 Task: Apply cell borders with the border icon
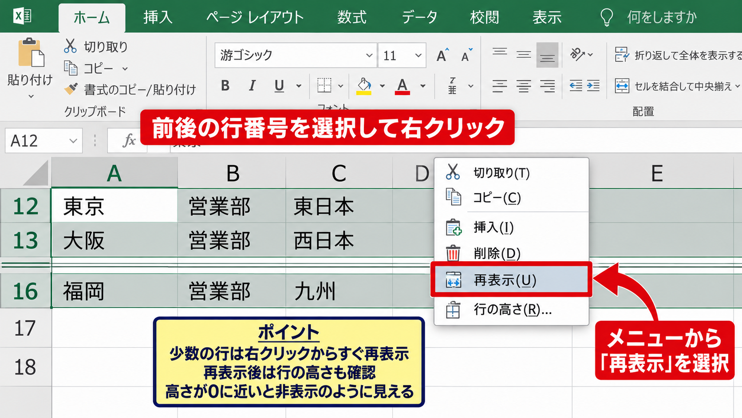tap(324, 85)
